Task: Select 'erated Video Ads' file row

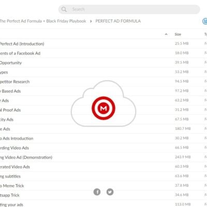Action: [103, 167]
